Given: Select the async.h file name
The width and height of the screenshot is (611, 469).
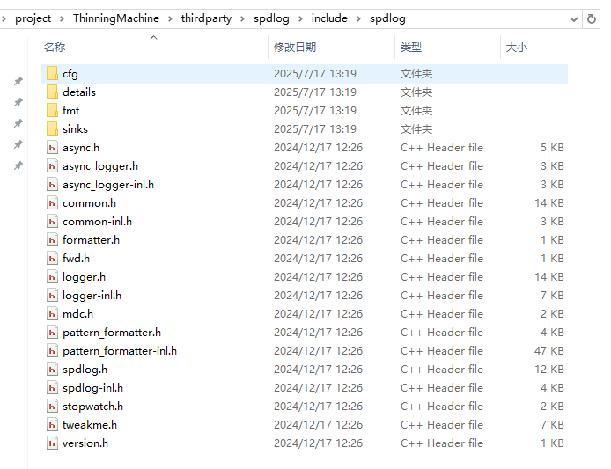Looking at the screenshot, I should (81, 148).
